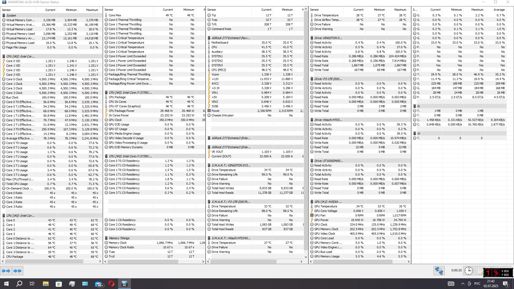Open Microsoft Store from the taskbar
This screenshot has height=289, width=514.
(59, 284)
